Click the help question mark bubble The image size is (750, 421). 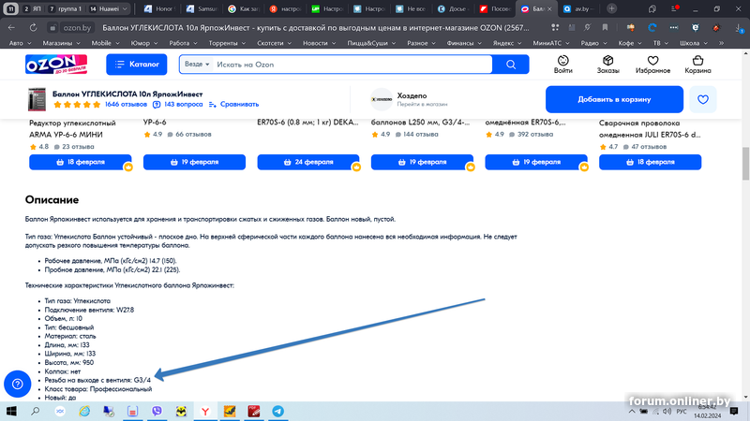(x=17, y=384)
